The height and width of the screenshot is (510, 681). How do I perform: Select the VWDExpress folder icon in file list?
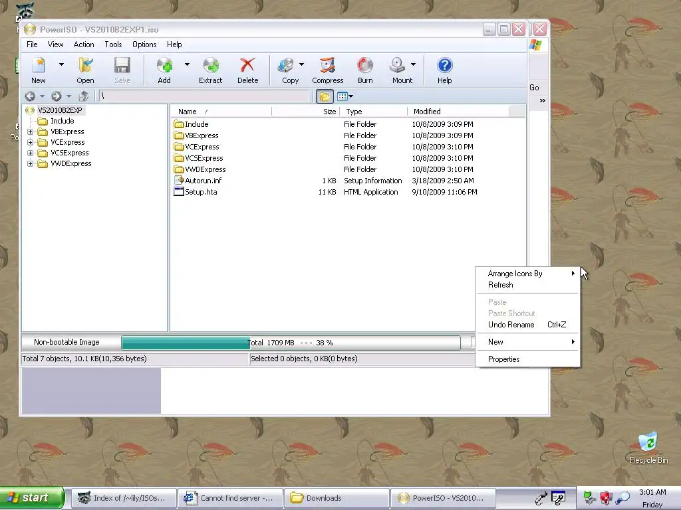tap(179, 169)
